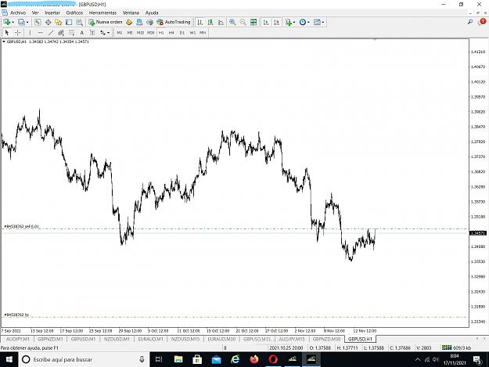Open the GBPUSD,H1 chart title triangle
The image size is (489, 367).
pyautogui.click(x=4, y=41)
